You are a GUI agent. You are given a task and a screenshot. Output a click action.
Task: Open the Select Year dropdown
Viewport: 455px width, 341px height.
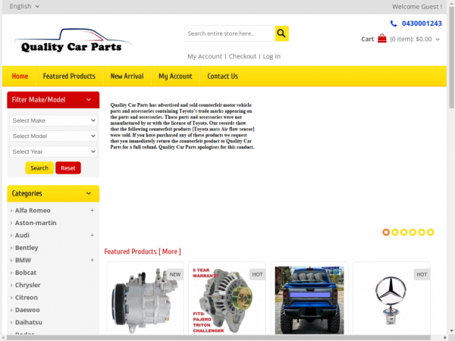[53, 152]
